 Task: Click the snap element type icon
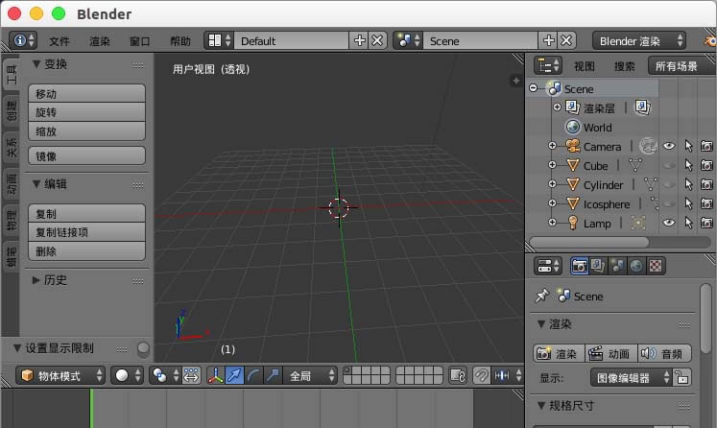(x=507, y=376)
